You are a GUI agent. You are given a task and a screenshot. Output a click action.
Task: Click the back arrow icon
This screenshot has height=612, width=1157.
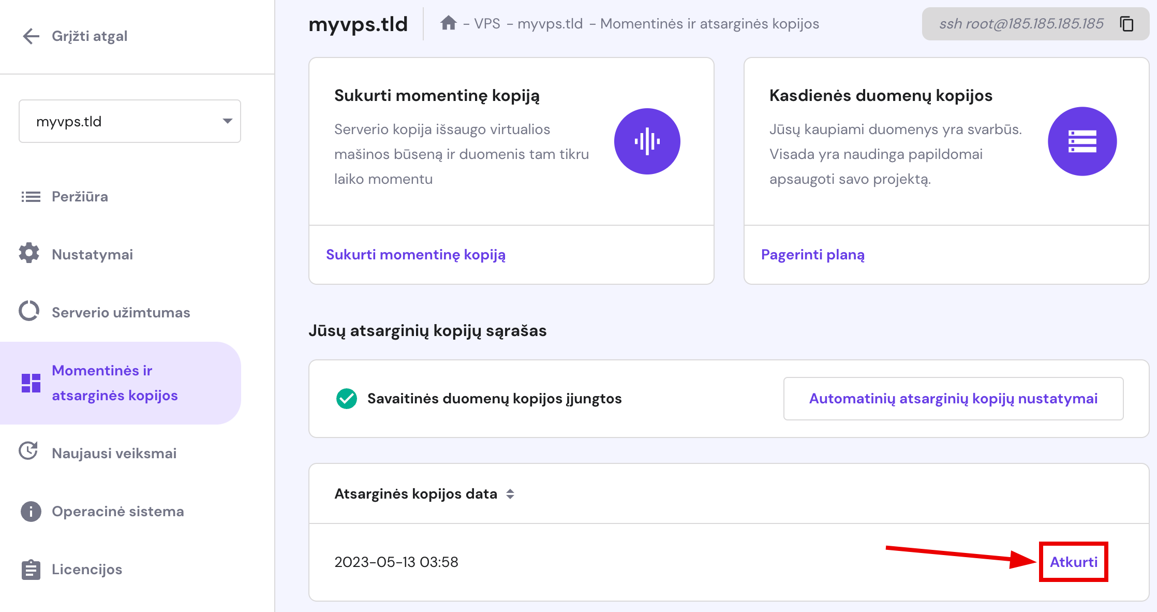31,36
